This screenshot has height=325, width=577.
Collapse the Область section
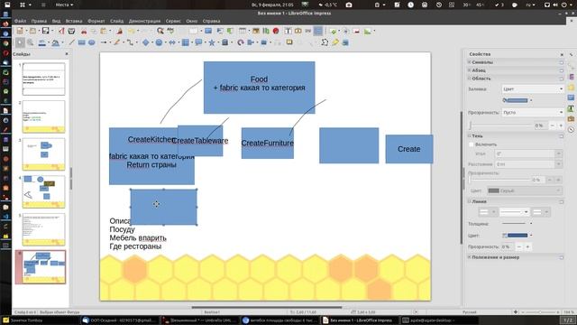(x=470, y=79)
